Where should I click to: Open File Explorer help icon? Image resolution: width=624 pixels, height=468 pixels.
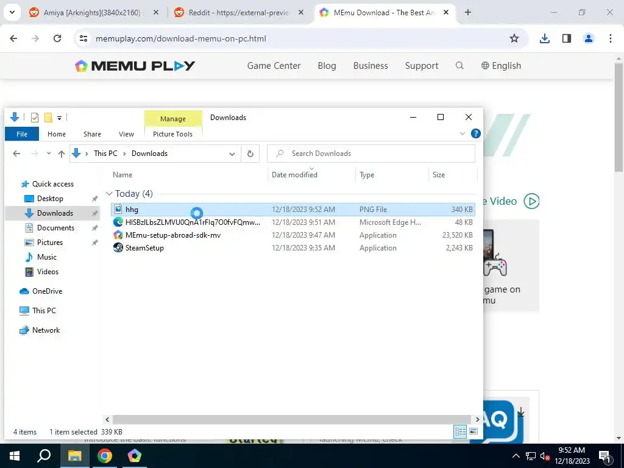(x=475, y=133)
